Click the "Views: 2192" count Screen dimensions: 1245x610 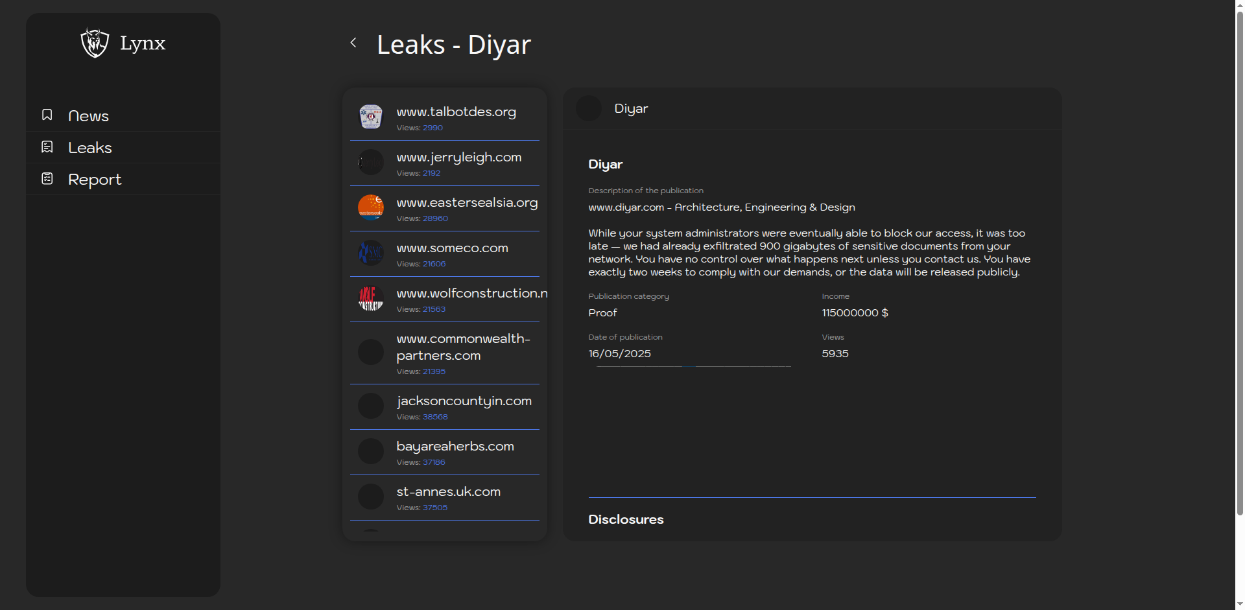418,173
